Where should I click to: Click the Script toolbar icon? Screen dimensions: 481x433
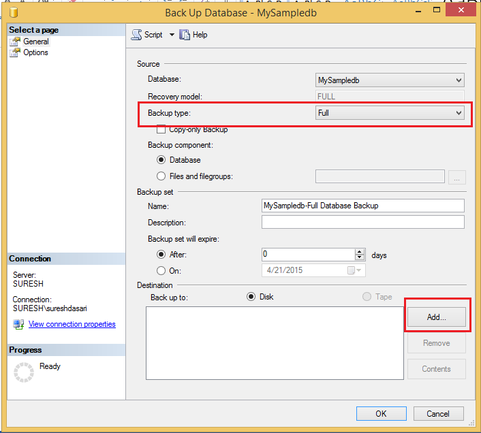click(x=136, y=35)
